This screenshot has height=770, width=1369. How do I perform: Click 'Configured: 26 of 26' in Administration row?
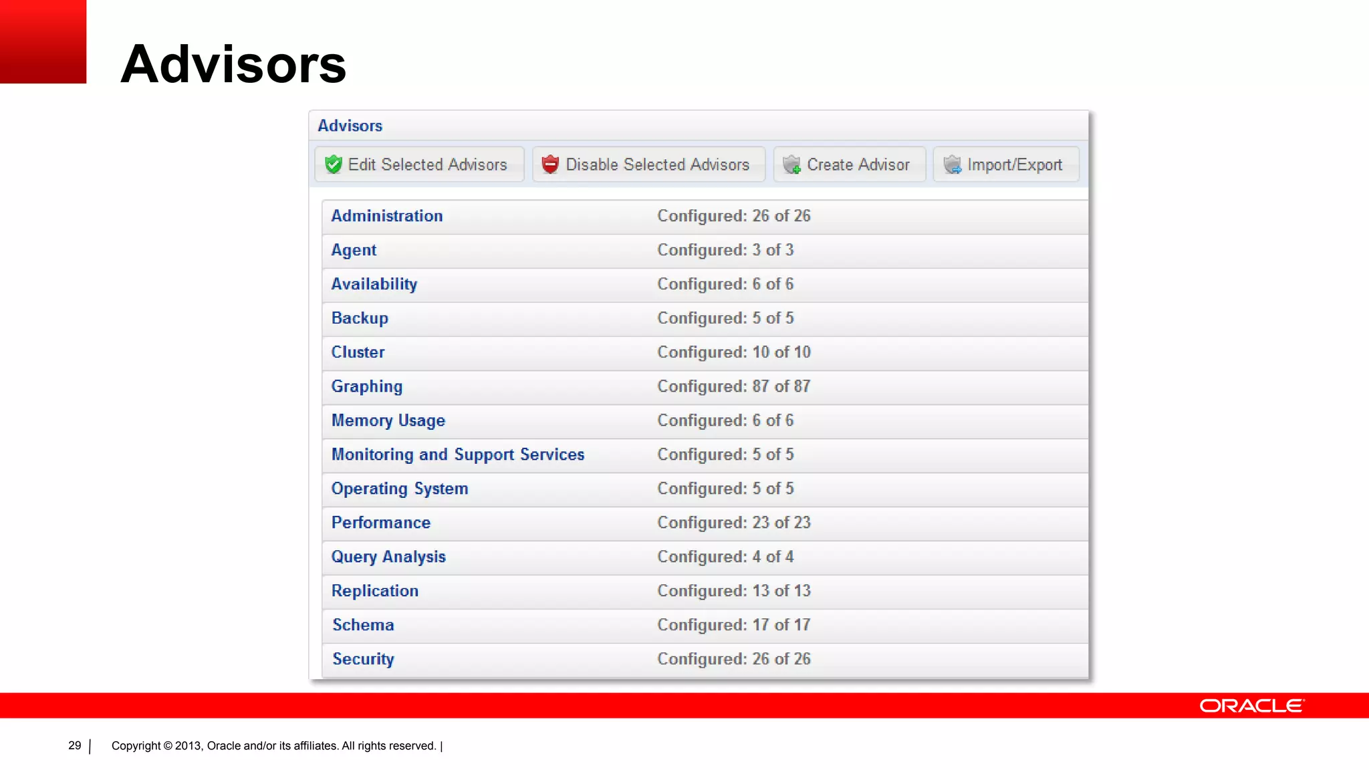coord(734,216)
